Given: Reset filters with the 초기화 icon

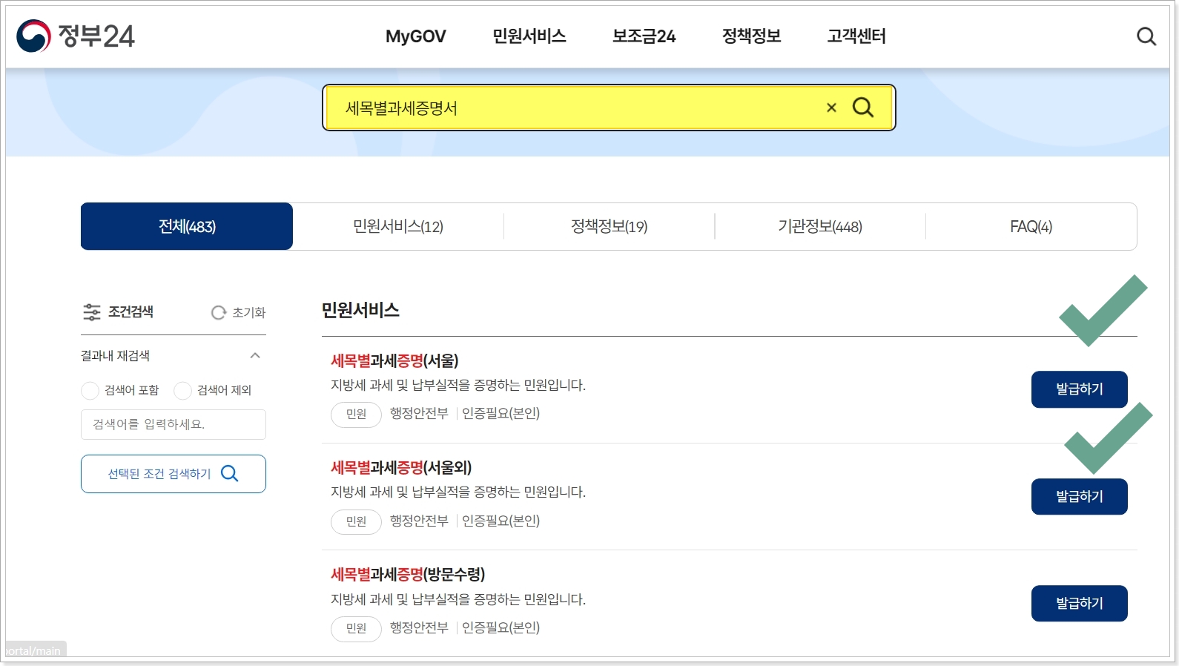Looking at the screenshot, I should (219, 313).
